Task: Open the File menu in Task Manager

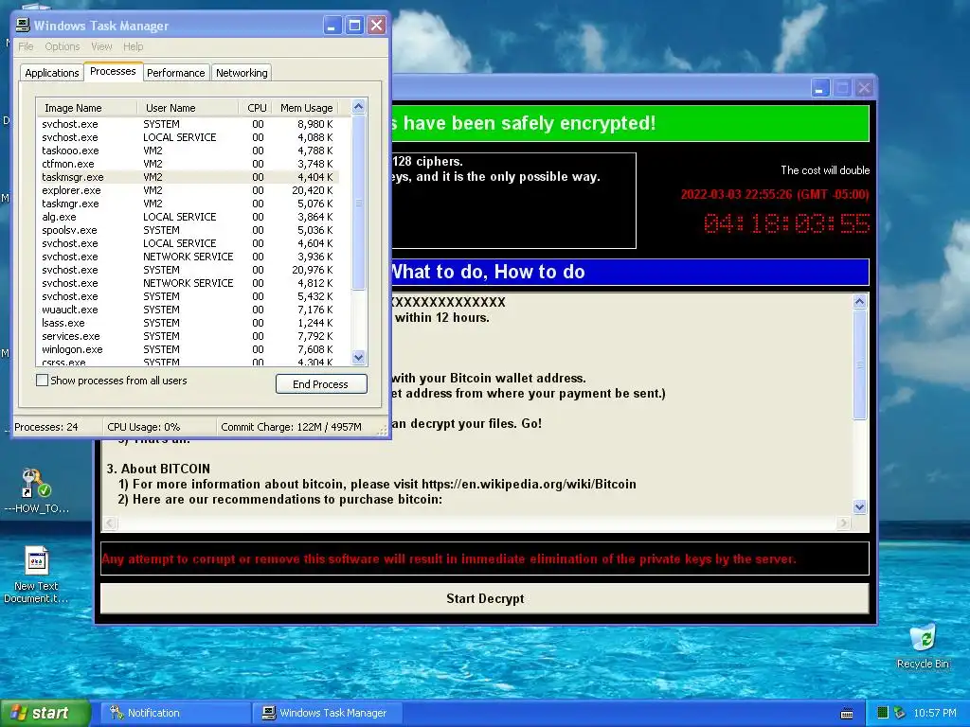Action: point(26,46)
